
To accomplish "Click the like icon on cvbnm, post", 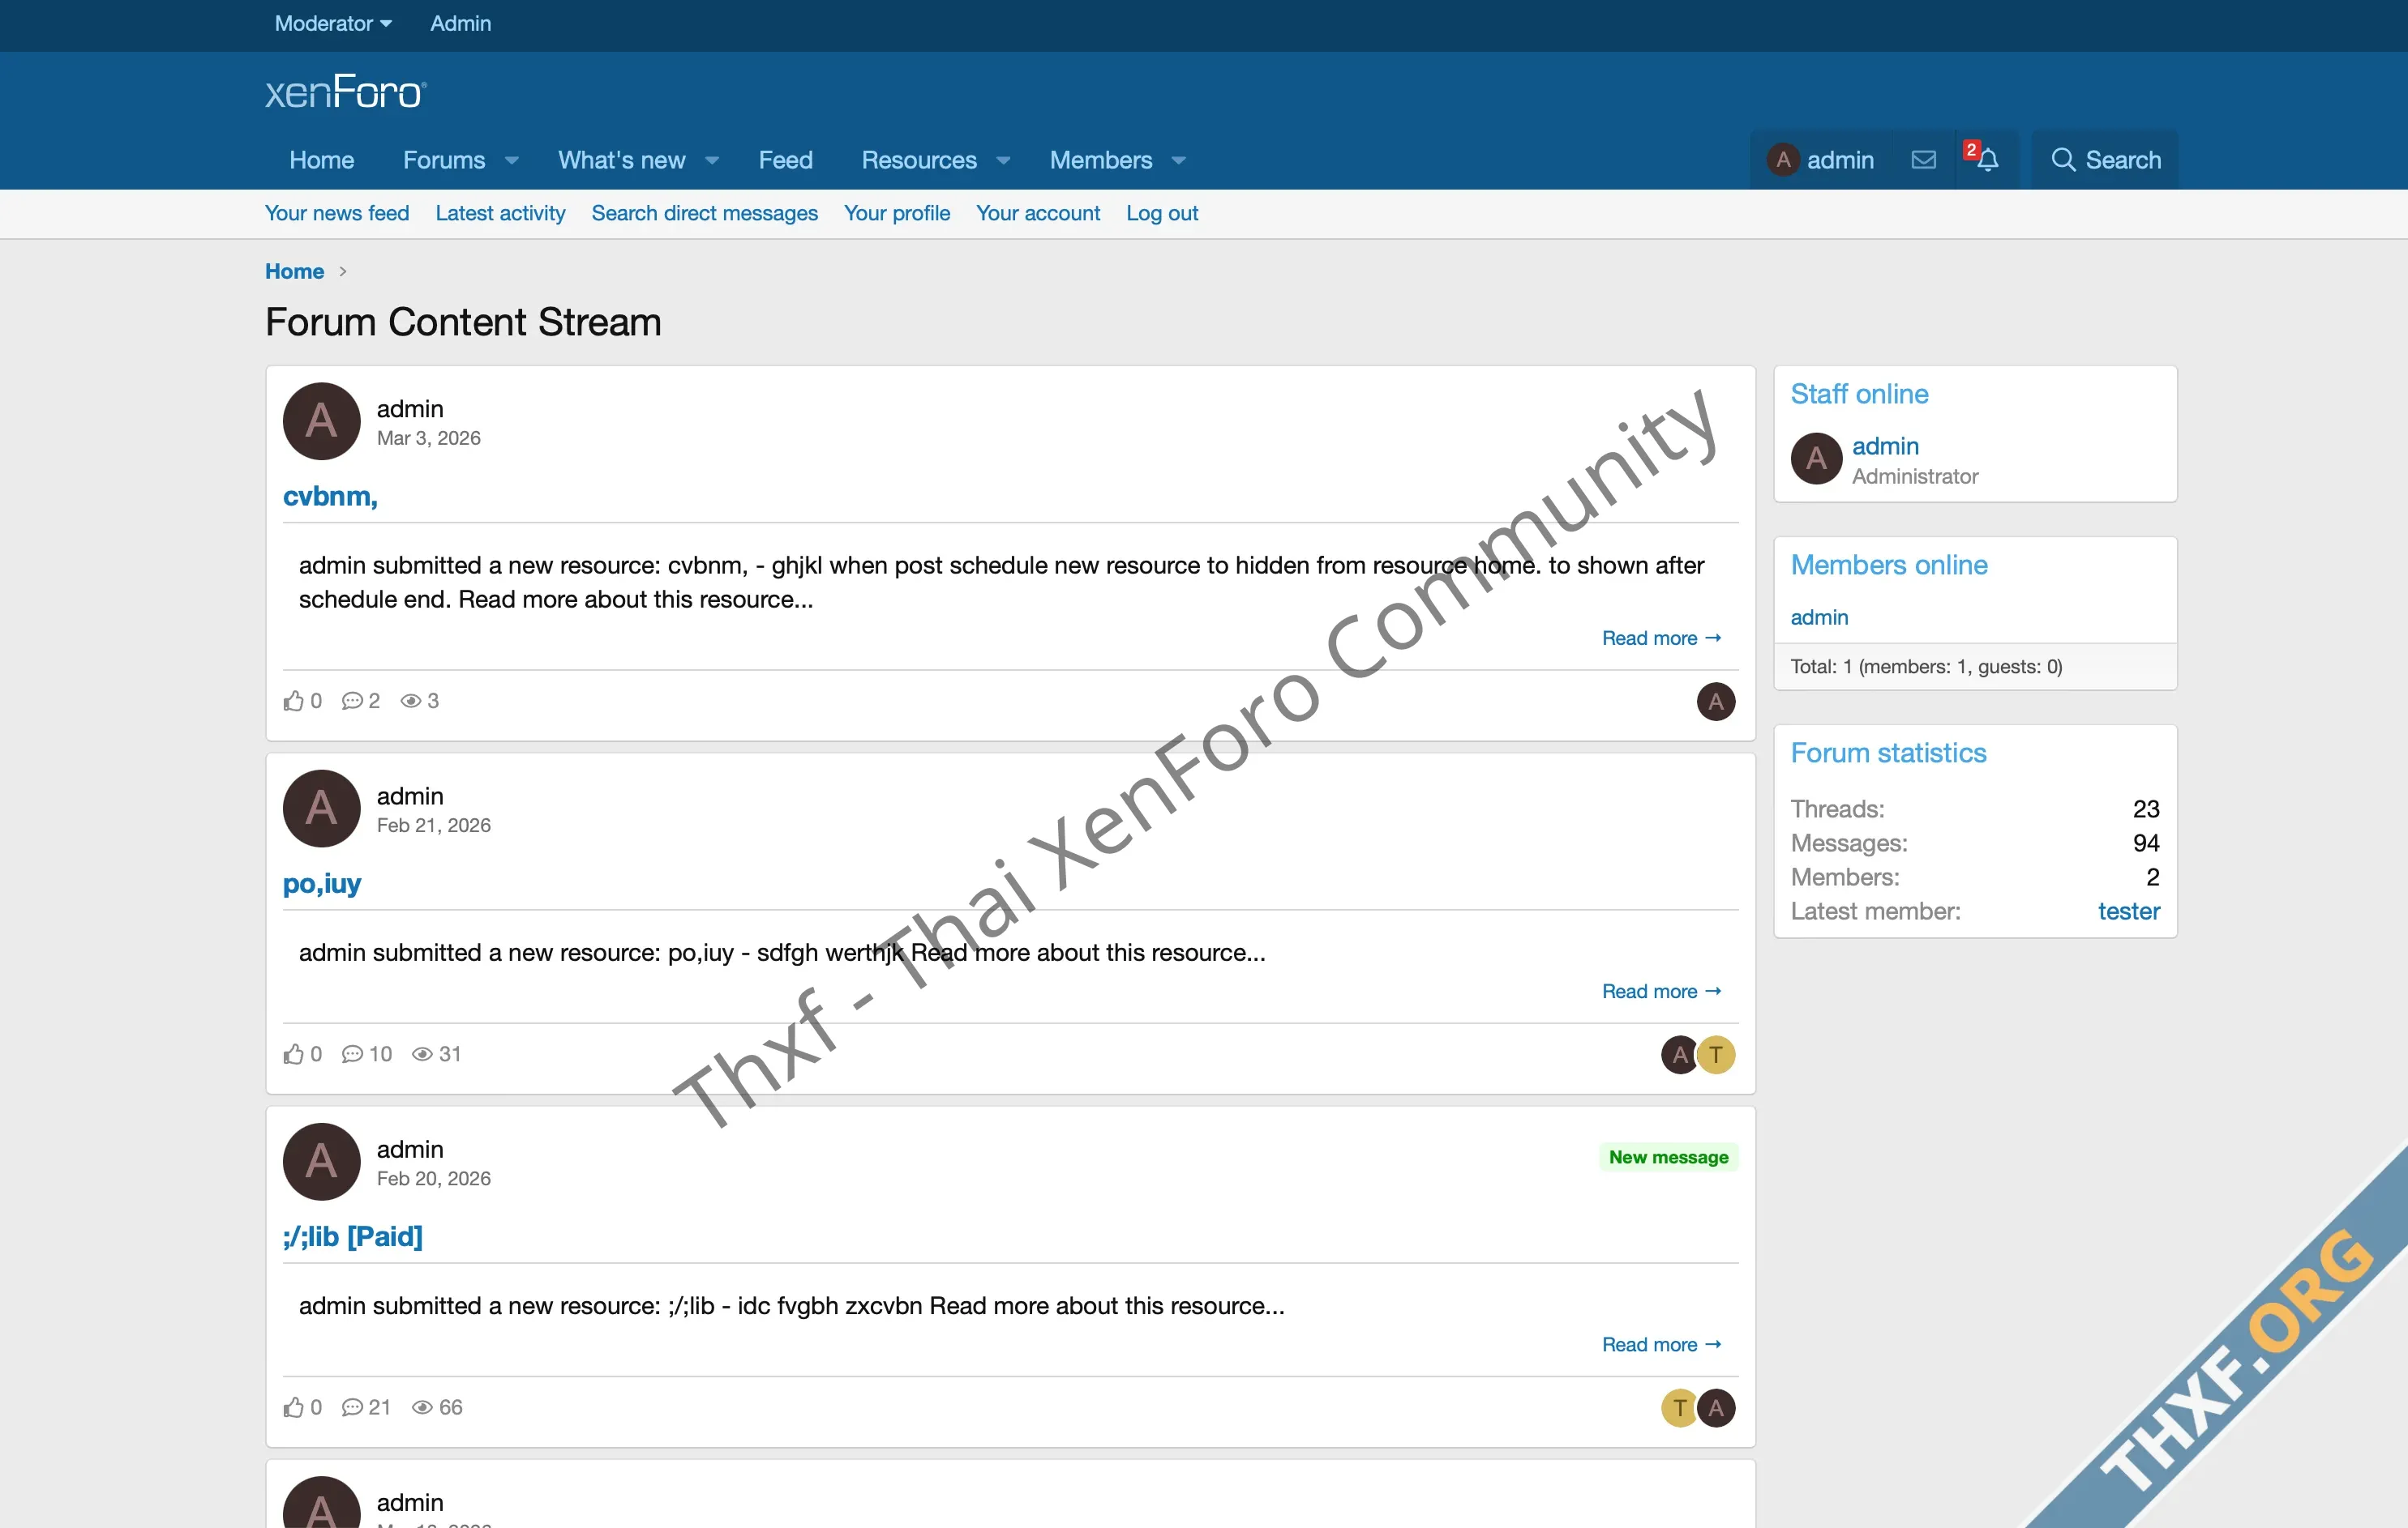I will click(293, 701).
